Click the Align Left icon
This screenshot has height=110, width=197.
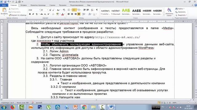(69, 14)
